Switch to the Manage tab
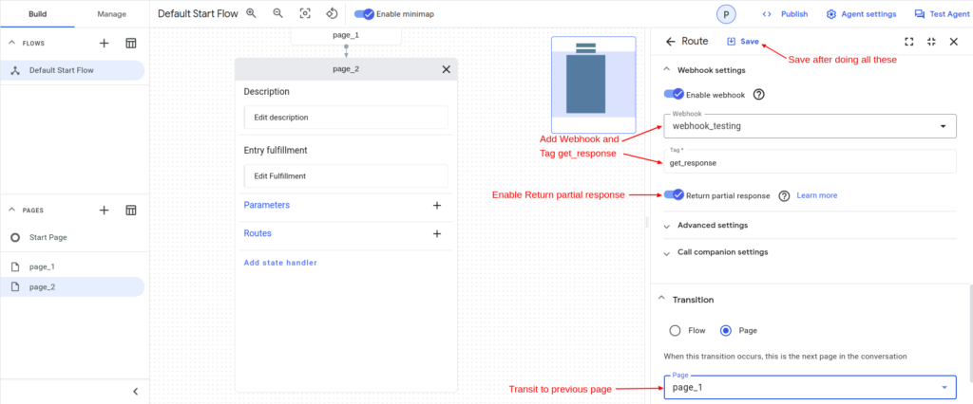The width and height of the screenshot is (973, 404). (x=111, y=14)
